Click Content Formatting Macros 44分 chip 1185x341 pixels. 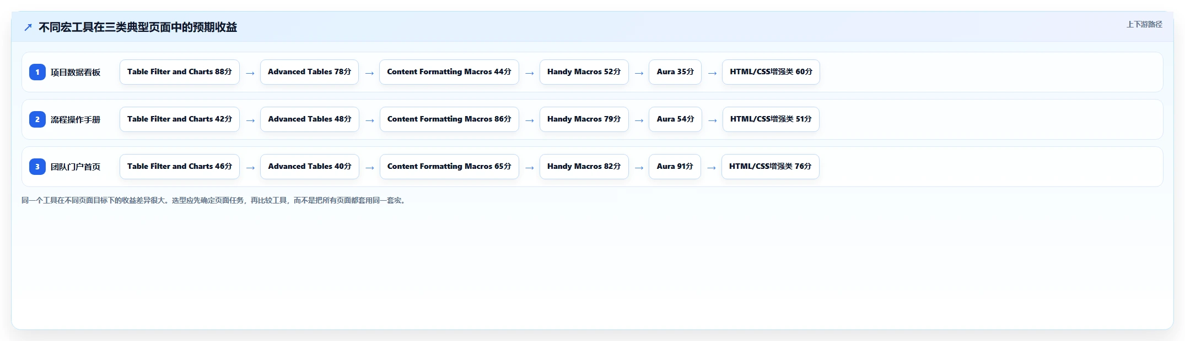(449, 72)
